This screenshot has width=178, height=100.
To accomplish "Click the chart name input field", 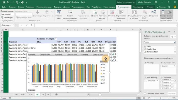I will 7,14.
